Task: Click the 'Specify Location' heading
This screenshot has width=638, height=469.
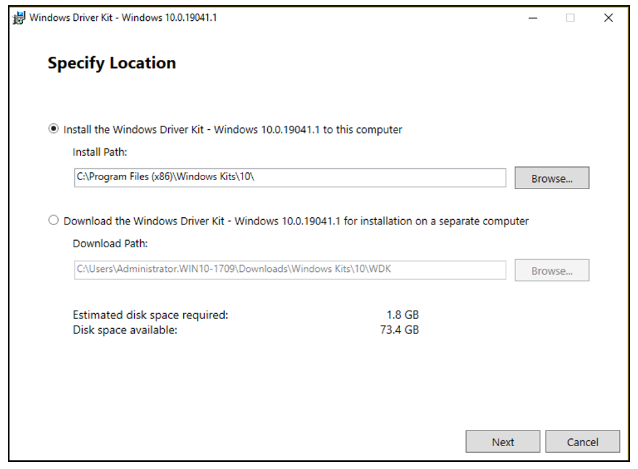Action: coord(112,63)
